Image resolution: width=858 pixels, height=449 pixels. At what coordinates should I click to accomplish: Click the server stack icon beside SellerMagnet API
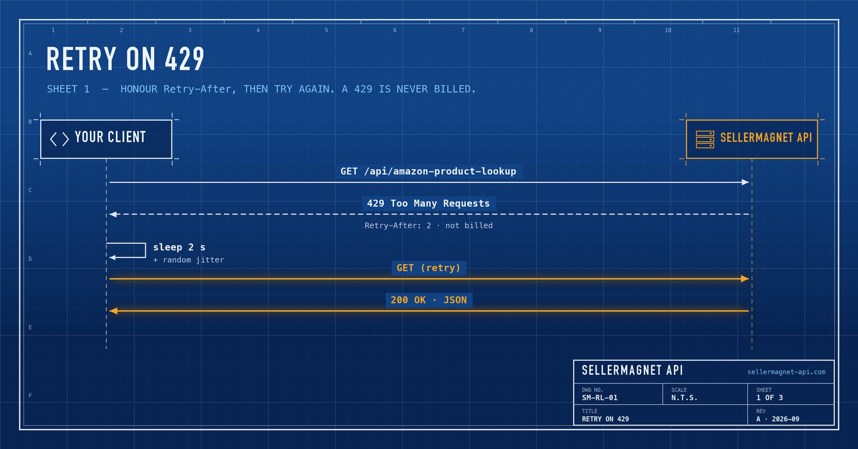(705, 139)
